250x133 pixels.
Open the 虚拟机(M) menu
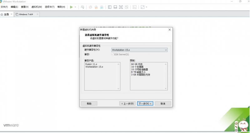coord(37,7)
